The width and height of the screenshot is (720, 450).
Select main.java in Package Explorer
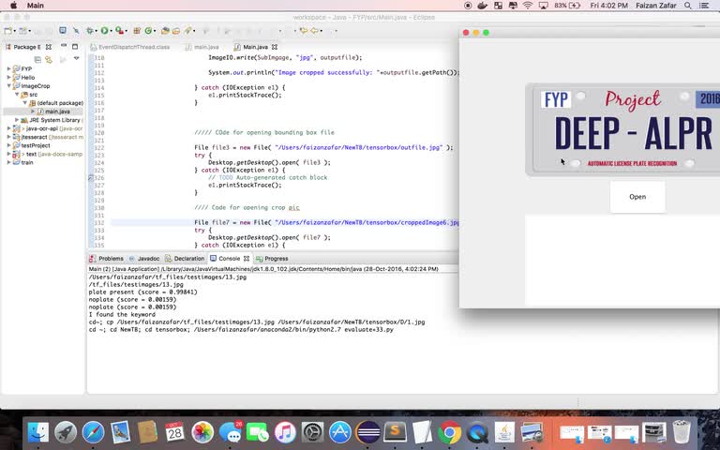point(57,112)
